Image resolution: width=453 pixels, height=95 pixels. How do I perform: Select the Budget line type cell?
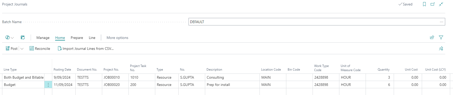[23, 85]
